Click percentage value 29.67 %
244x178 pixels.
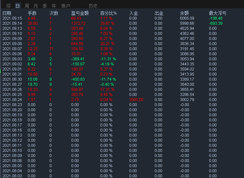click(107, 23)
